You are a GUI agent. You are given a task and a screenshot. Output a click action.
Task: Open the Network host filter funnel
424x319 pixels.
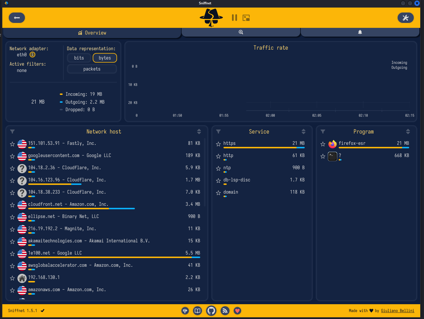[x=12, y=131]
